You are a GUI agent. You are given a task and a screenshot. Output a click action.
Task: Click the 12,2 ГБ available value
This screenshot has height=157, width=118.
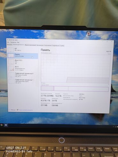coord(58,96)
